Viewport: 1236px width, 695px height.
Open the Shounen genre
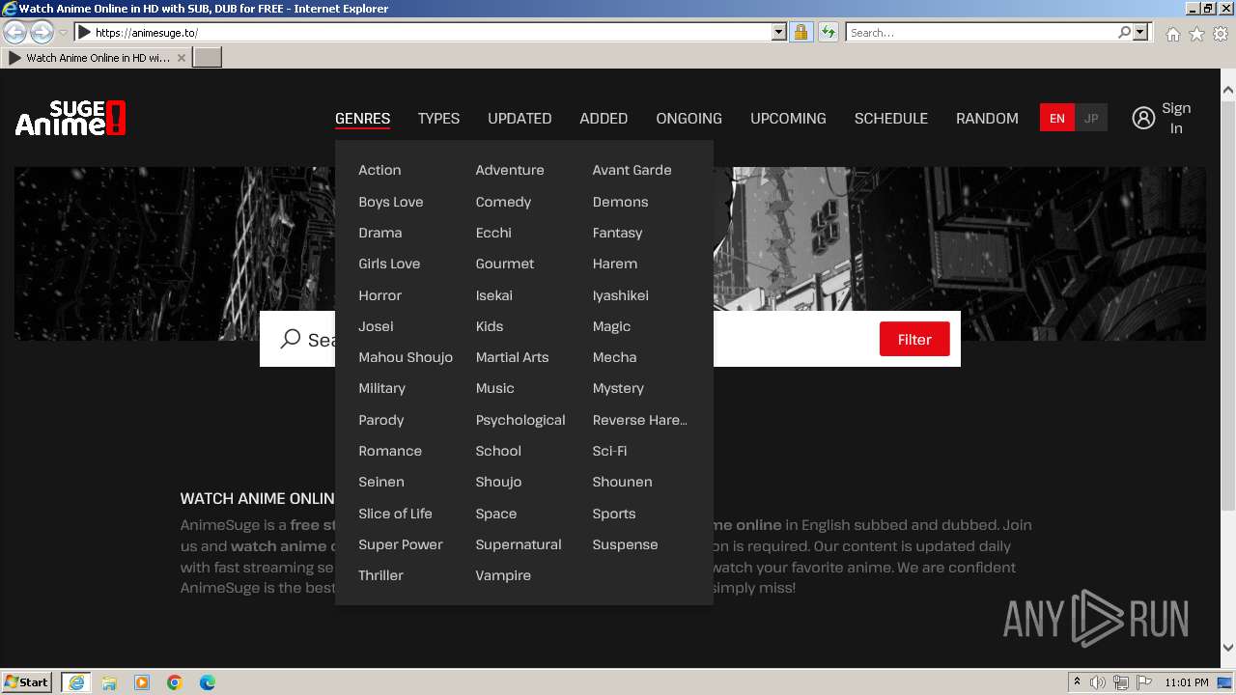click(x=622, y=482)
